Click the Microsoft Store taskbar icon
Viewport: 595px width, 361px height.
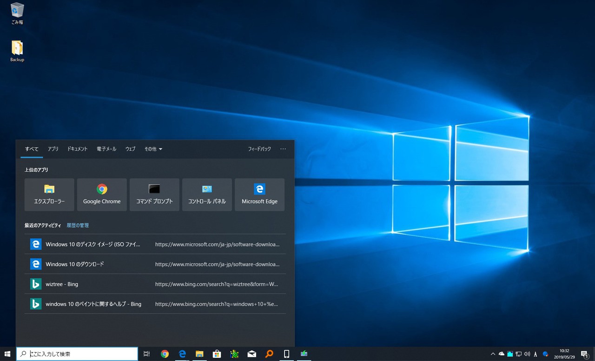tap(217, 354)
